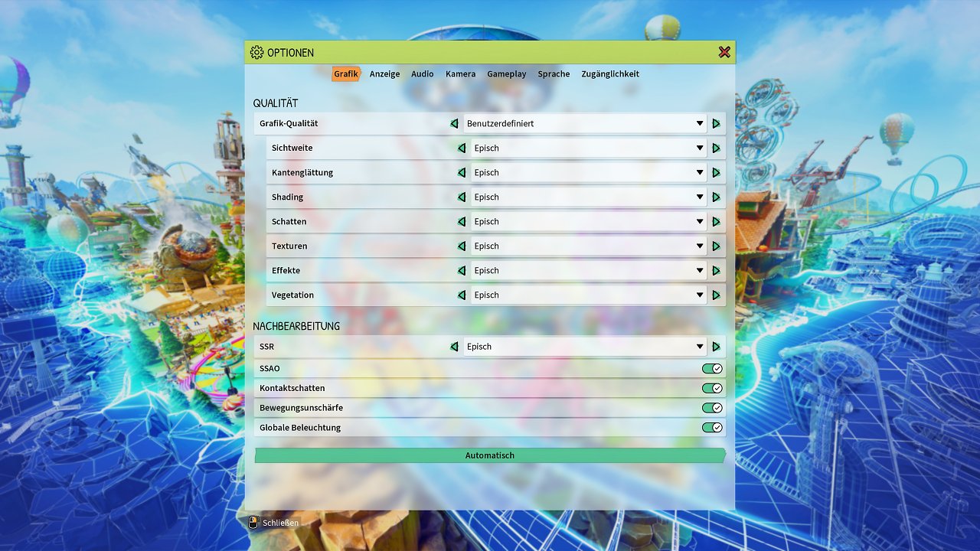
Task: Click right arrow for Grafik-Qualität
Action: (x=717, y=123)
